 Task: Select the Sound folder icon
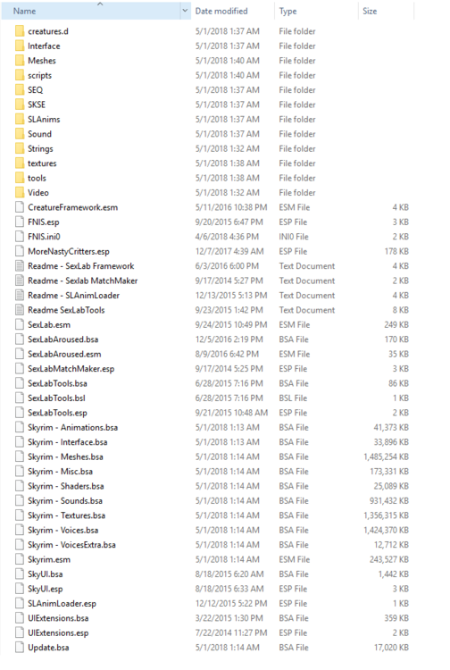pyautogui.click(x=20, y=134)
